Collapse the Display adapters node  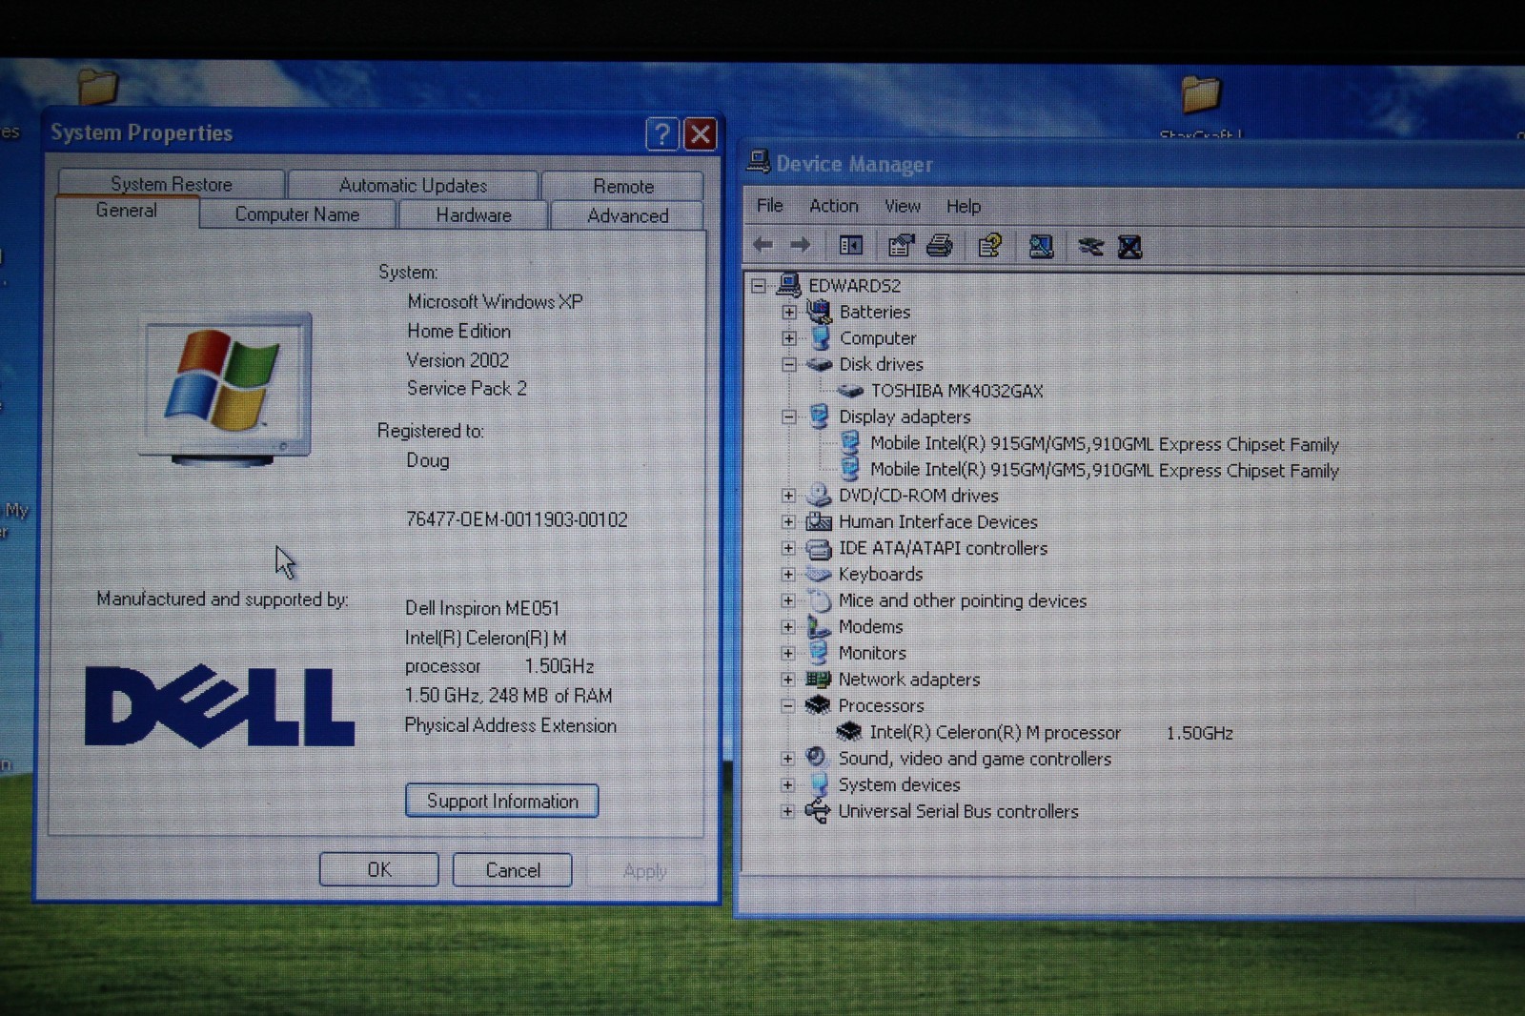point(789,417)
